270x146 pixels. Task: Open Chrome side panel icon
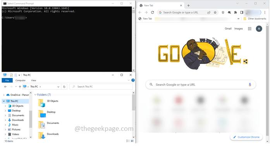point(242,12)
